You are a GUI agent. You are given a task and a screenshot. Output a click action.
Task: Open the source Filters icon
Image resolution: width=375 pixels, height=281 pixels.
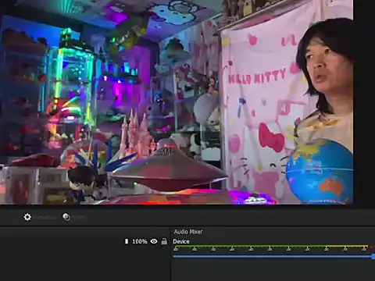[66, 217]
